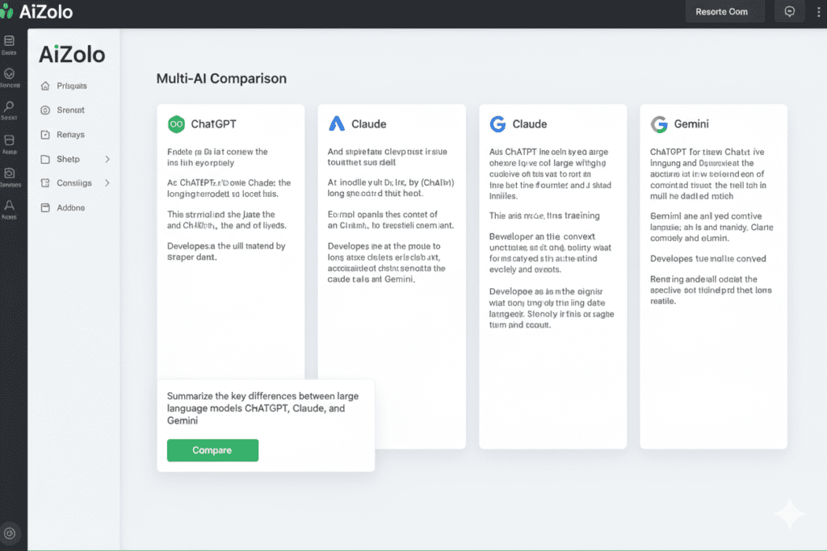Click the green ChatGPT logo icon
827x551 pixels.
(x=176, y=124)
